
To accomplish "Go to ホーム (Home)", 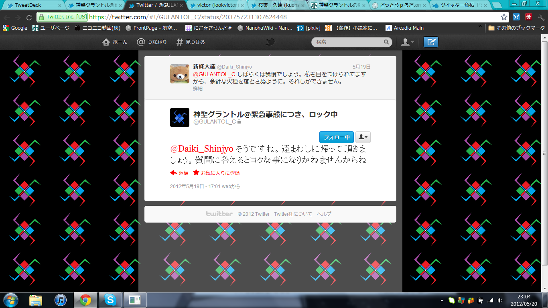I will [x=115, y=42].
